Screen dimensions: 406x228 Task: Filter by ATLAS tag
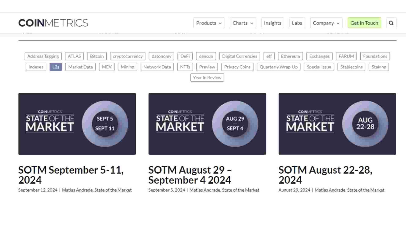74,56
